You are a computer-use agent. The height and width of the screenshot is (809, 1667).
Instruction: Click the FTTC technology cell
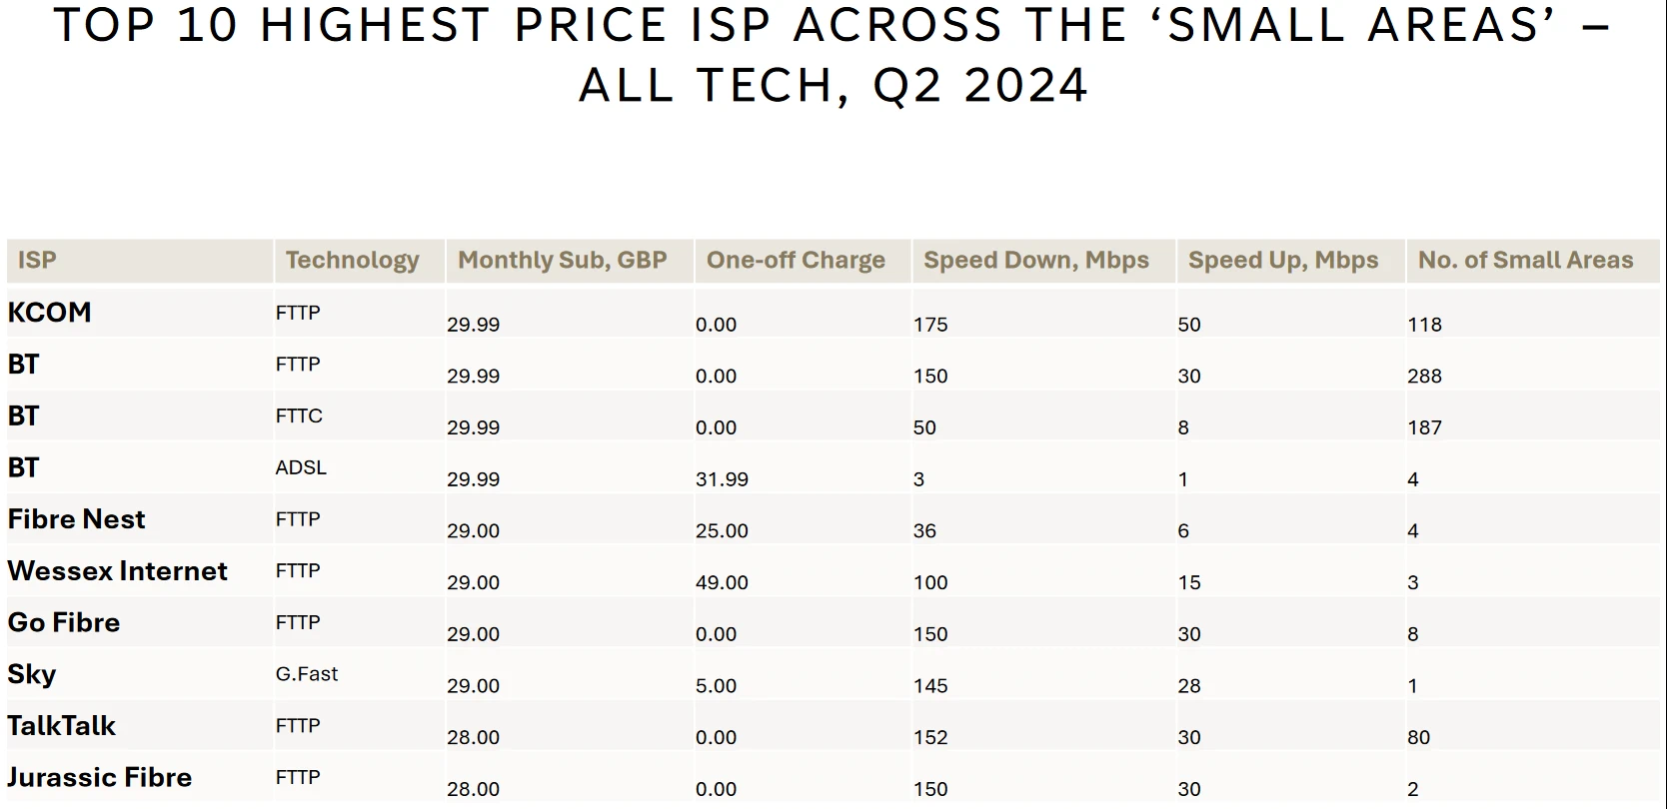pyautogui.click(x=299, y=416)
